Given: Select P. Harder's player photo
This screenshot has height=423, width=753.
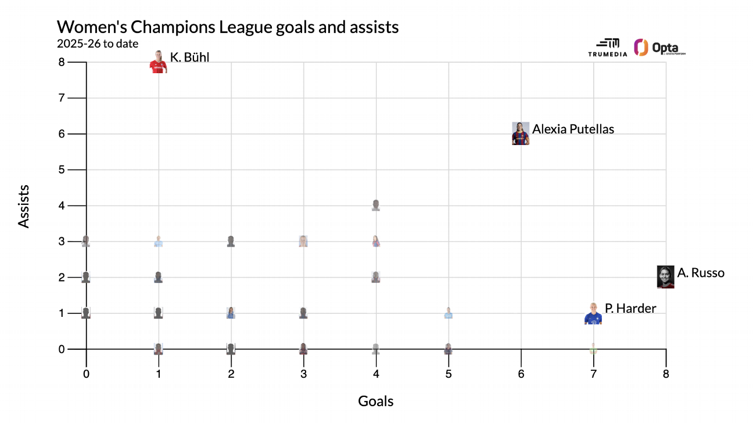Looking at the screenshot, I should click(593, 313).
